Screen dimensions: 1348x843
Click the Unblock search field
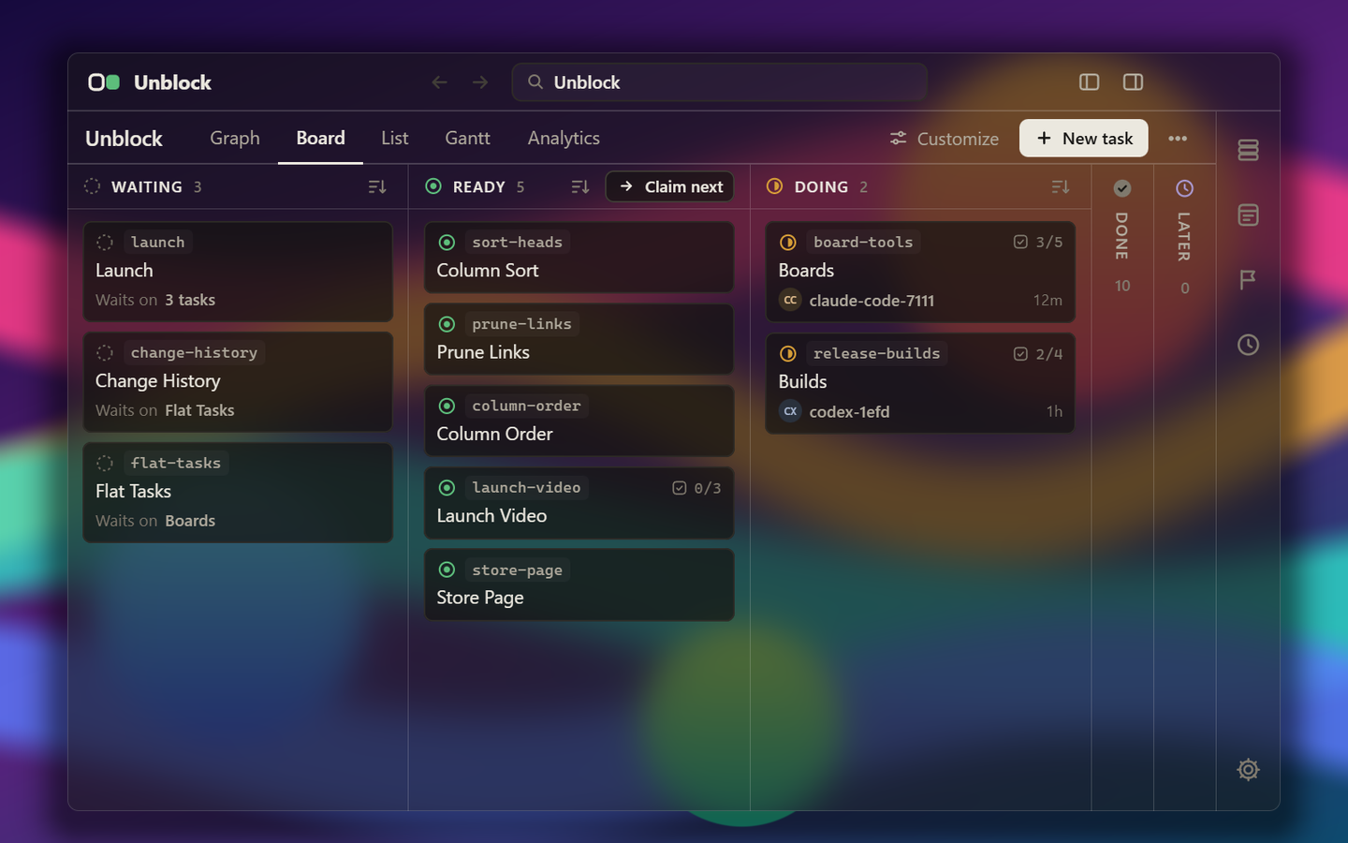719,82
